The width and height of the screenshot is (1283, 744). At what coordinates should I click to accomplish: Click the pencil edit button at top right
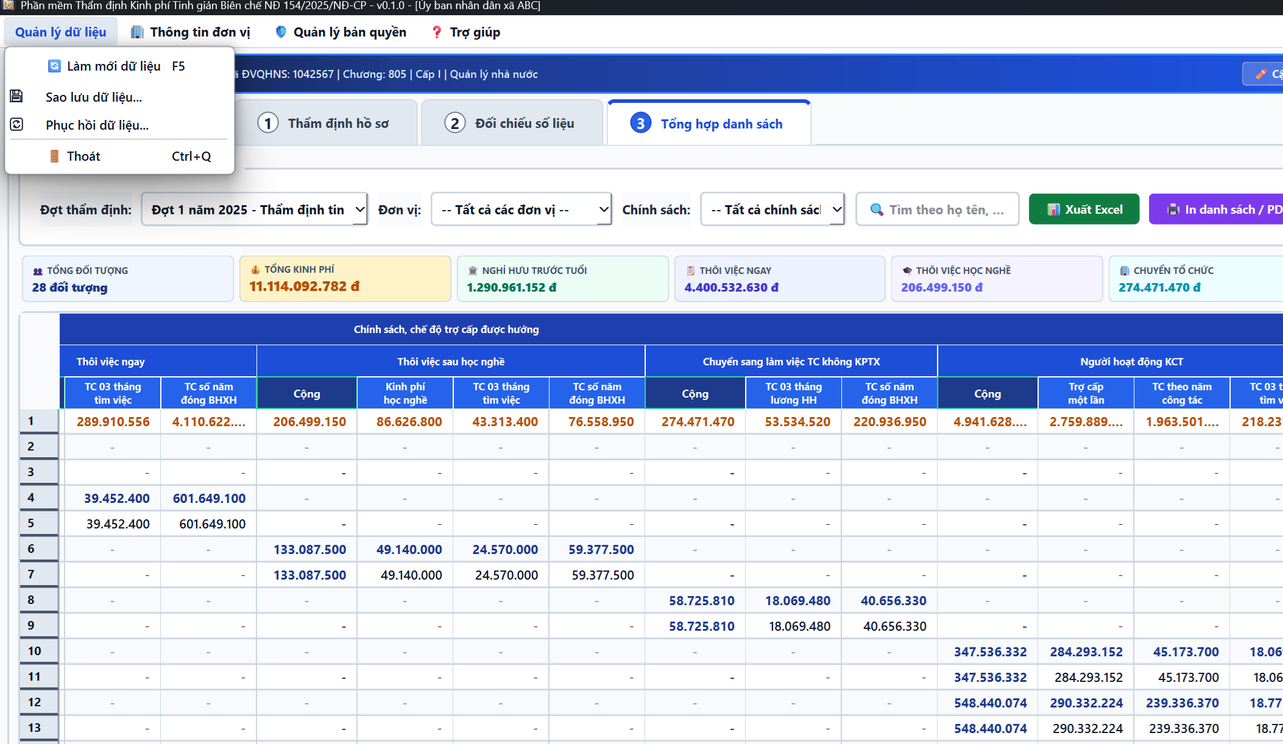pyautogui.click(x=1263, y=74)
